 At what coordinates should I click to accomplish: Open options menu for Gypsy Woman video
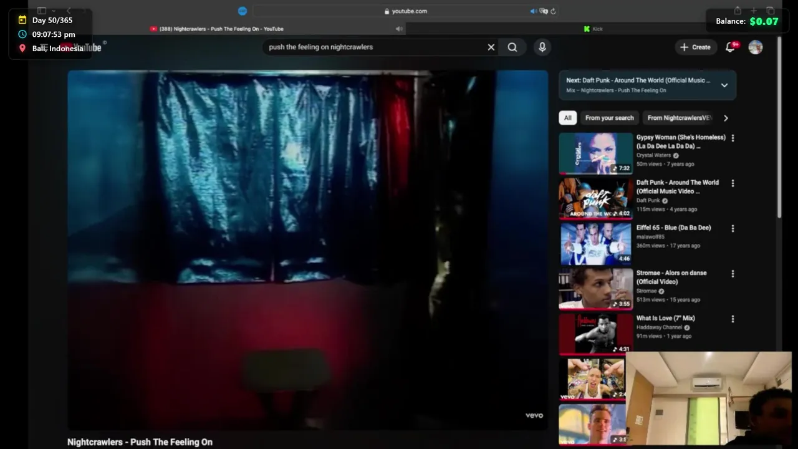click(733, 138)
